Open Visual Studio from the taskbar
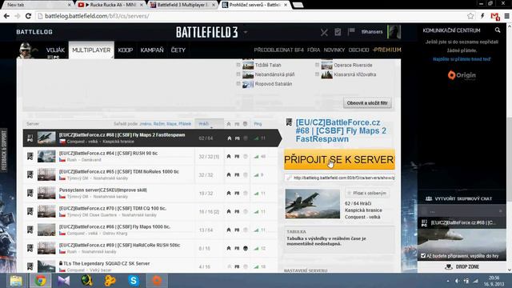This screenshot has height=288, width=512. 64,281
